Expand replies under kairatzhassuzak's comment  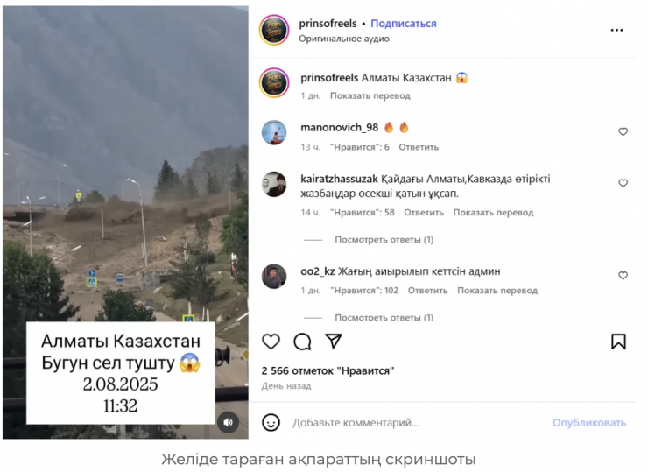pyautogui.click(x=384, y=240)
